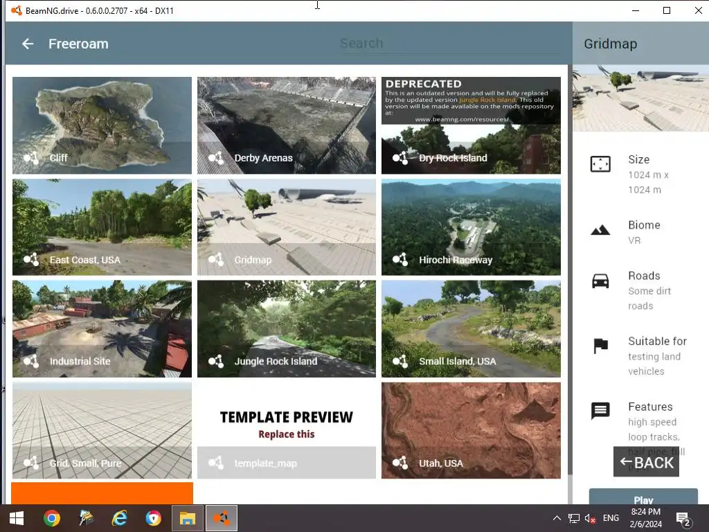Viewport: 709px width, 532px height.
Task: Click the www.beamng.com/resources/ link text
Action: (462, 119)
